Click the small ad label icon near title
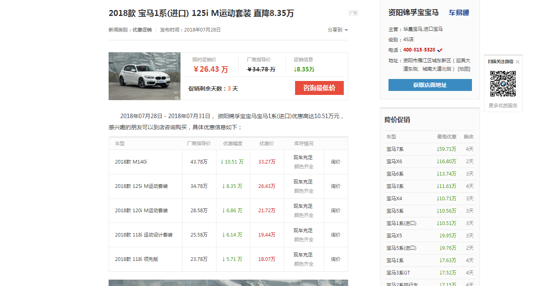 click(x=353, y=13)
